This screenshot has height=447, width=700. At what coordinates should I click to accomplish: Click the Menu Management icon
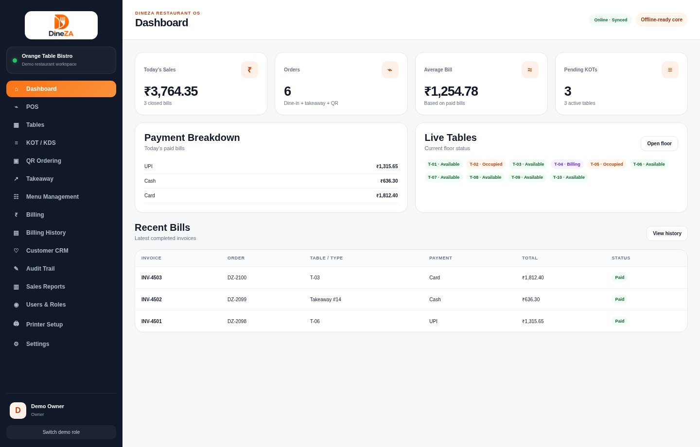coord(16,197)
